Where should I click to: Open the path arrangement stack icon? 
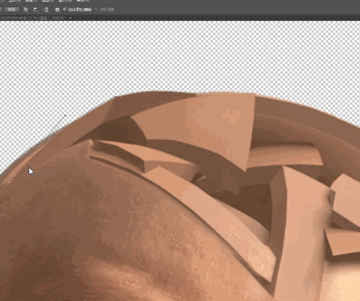[x=46, y=9]
